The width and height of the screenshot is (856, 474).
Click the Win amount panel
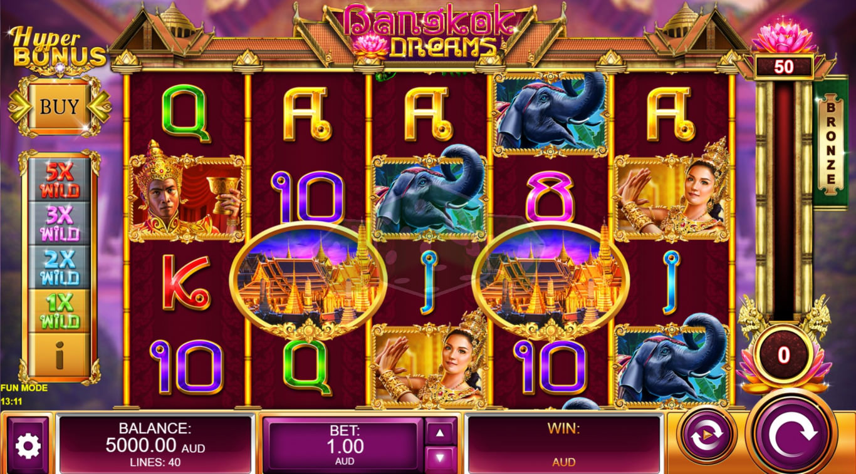564,445
